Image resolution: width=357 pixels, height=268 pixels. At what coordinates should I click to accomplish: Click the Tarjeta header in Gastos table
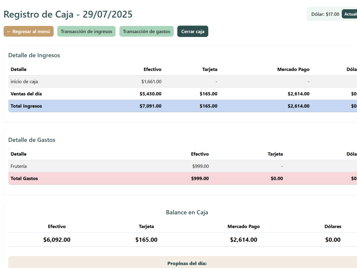[275, 154]
